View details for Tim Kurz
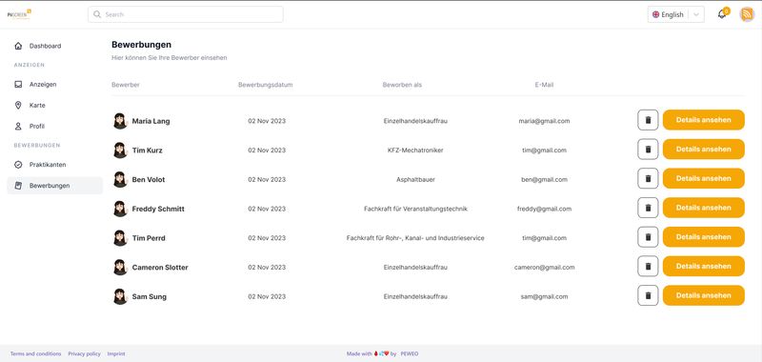Screen dimensions: 762x362 click(704, 150)
